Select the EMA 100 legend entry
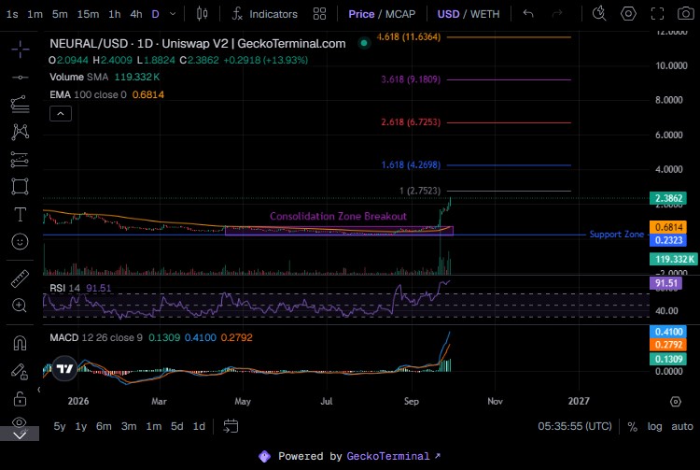This screenshot has height=470, width=700. point(88,94)
